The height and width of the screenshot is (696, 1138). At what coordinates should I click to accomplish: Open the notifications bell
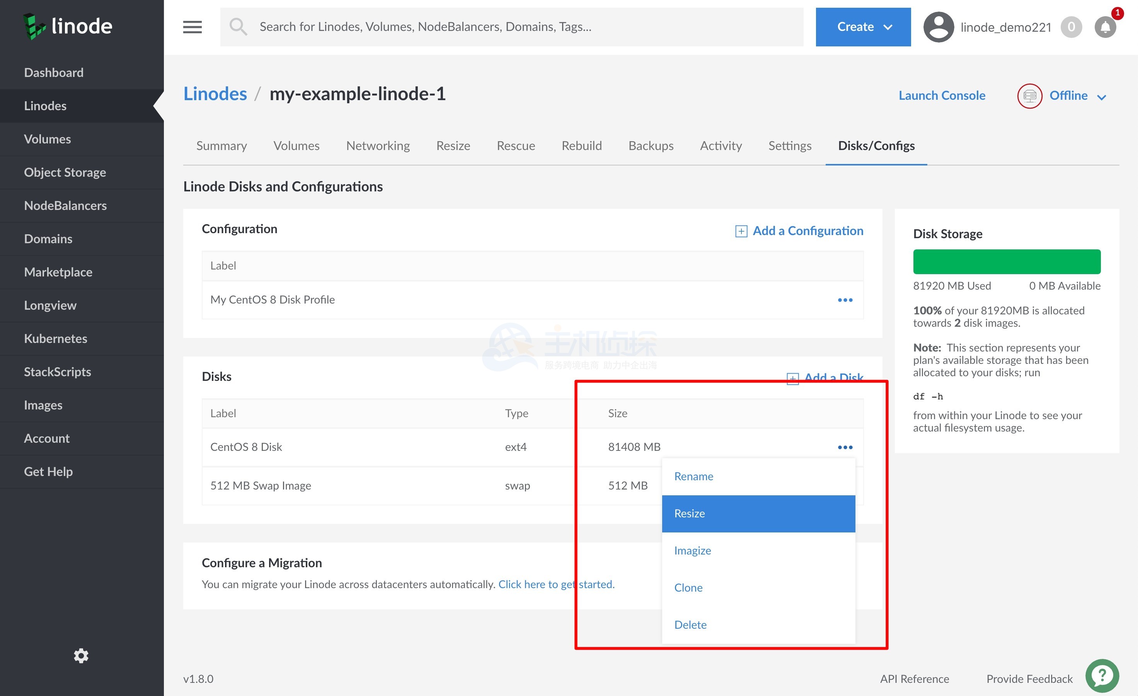[x=1105, y=27]
